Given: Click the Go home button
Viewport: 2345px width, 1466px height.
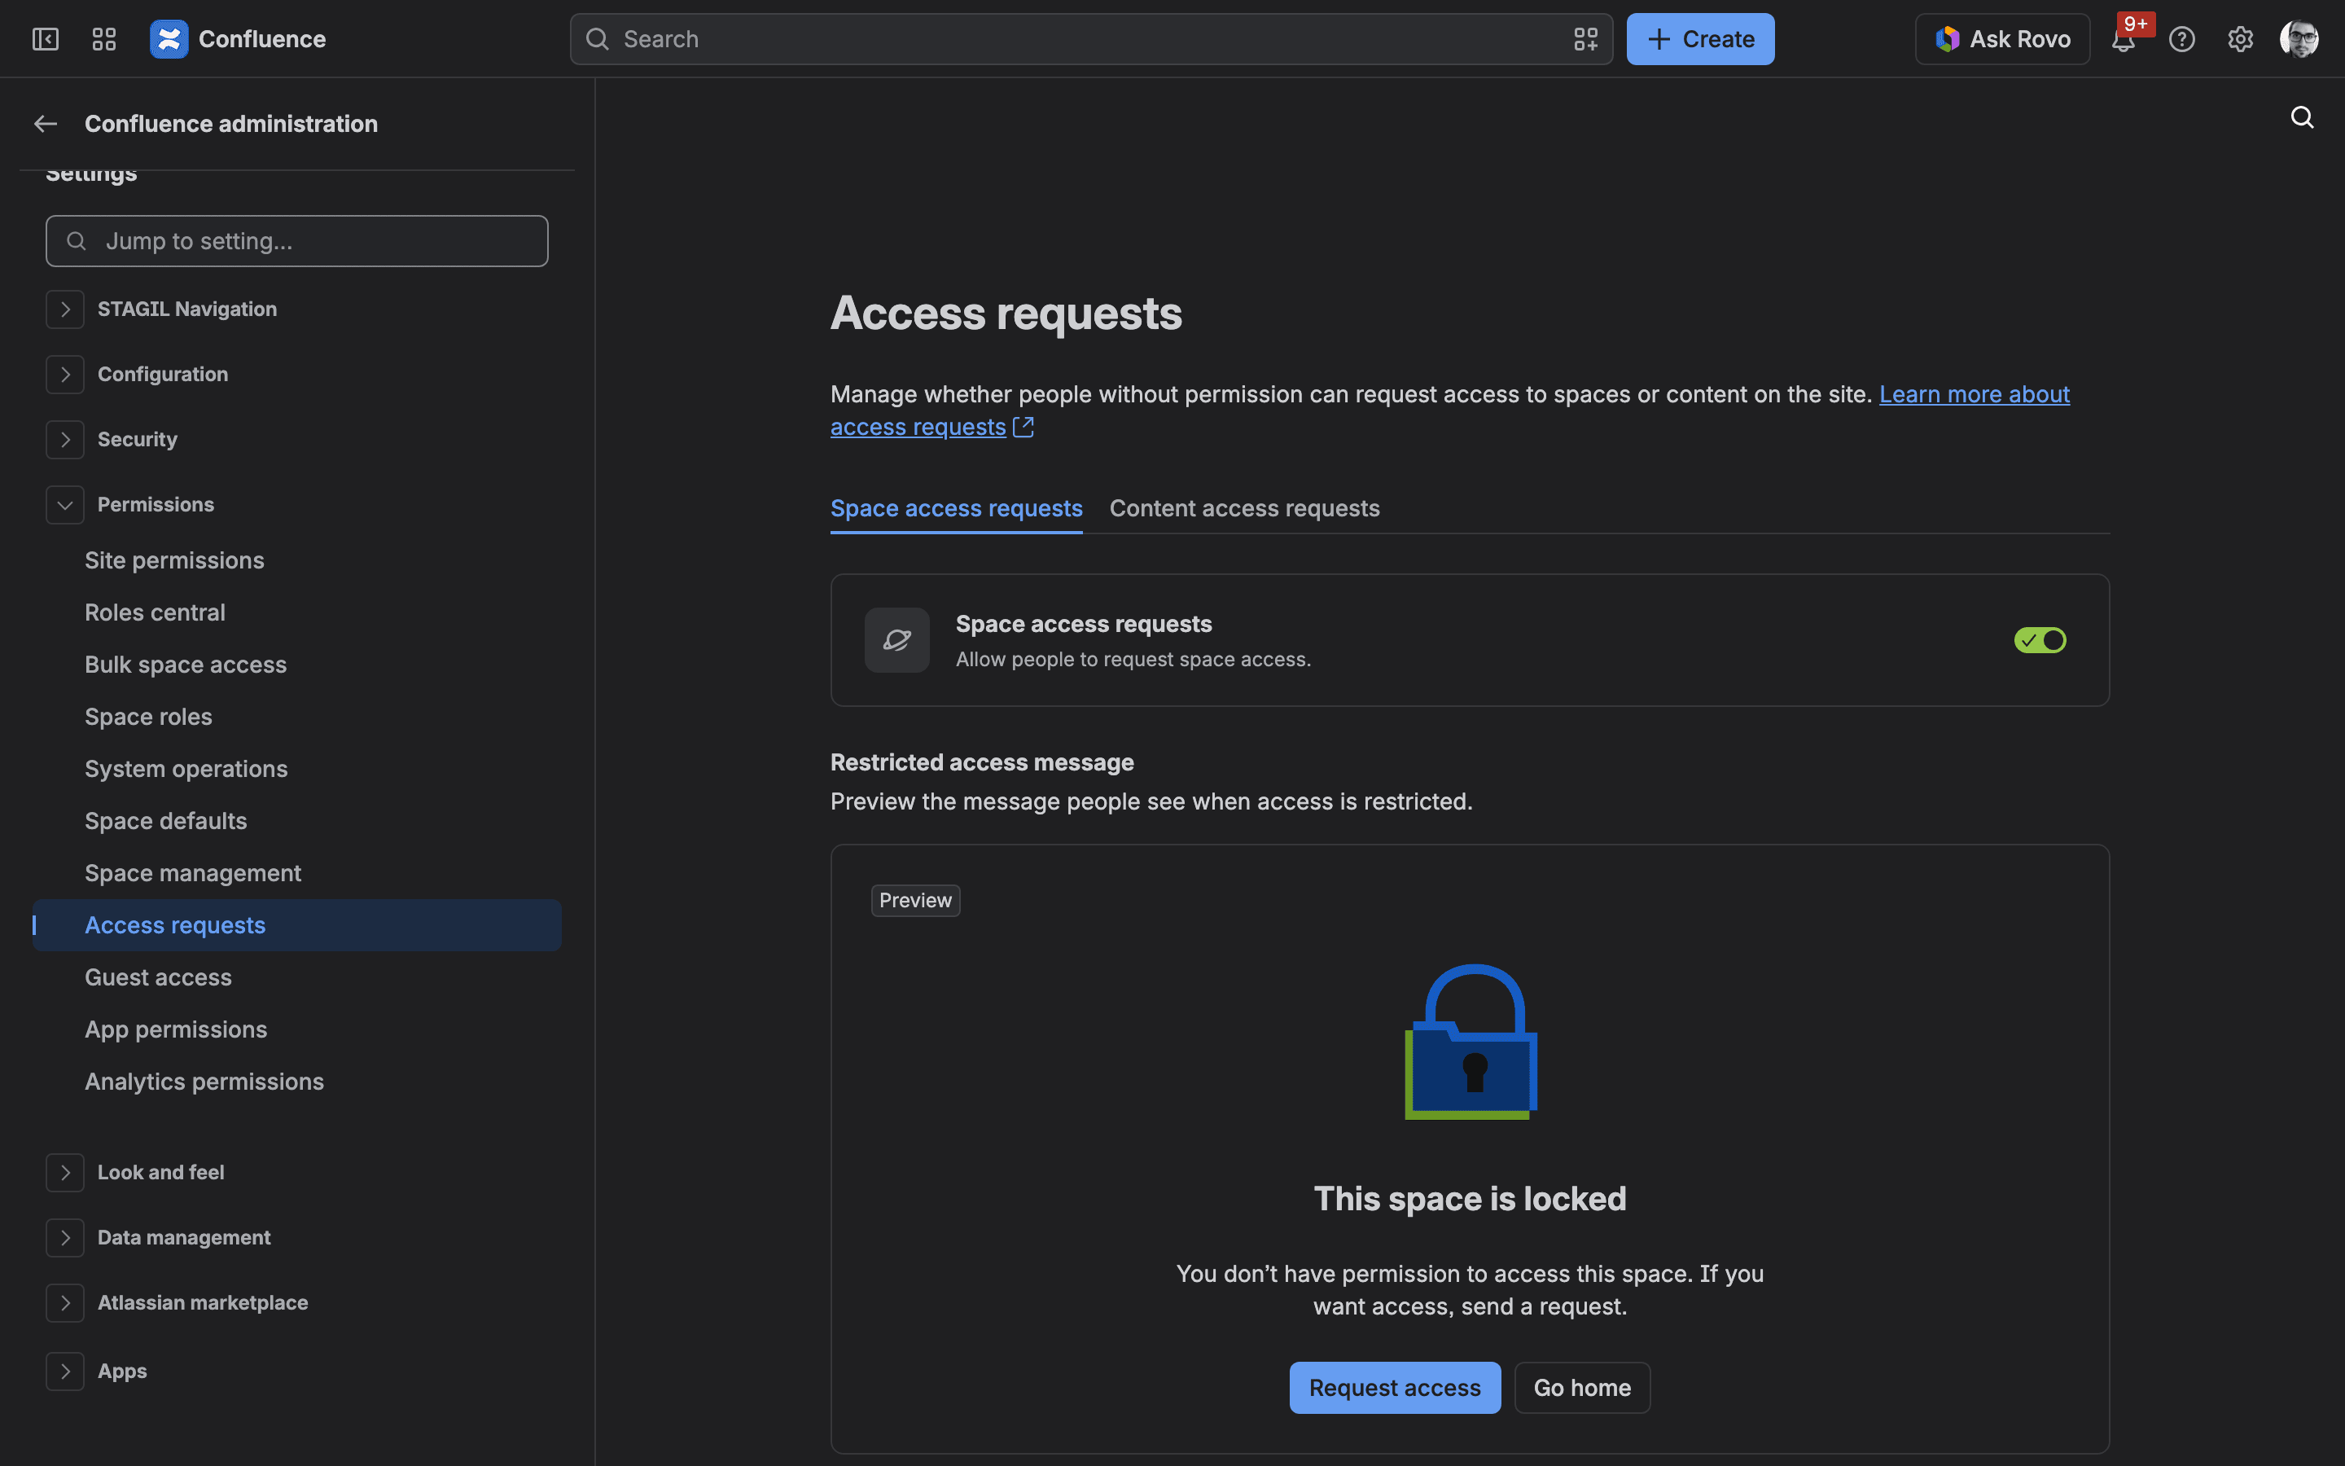Looking at the screenshot, I should [x=1581, y=1388].
